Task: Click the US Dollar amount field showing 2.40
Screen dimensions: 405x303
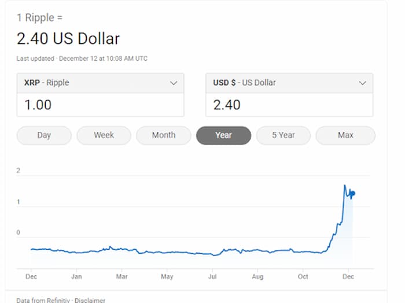Action: 289,105
